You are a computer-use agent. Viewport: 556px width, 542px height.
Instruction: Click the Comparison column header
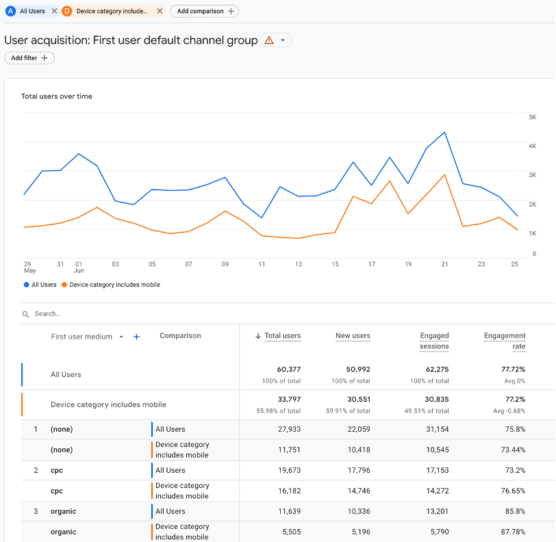point(180,335)
